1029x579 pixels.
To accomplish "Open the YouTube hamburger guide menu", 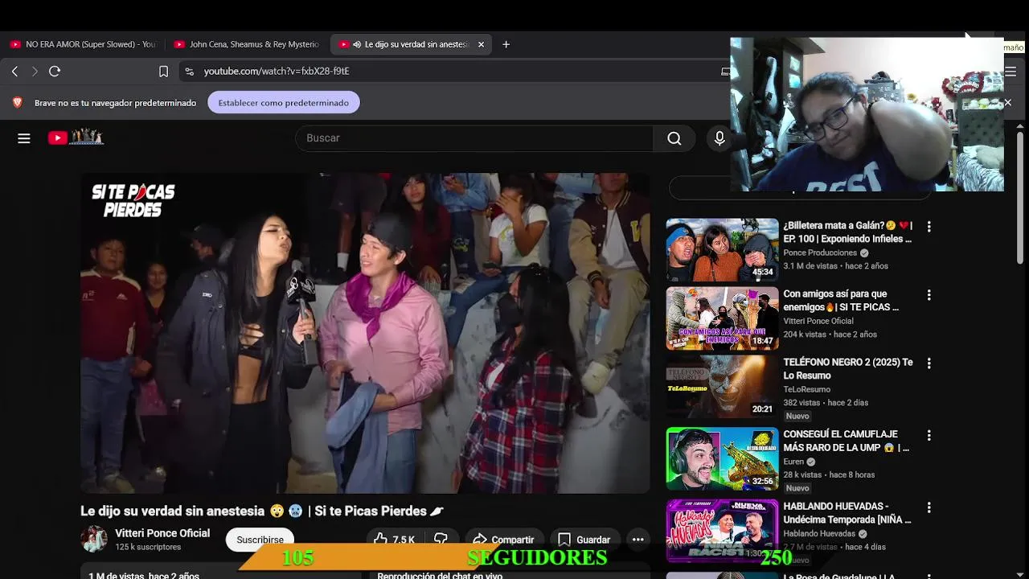I will tap(24, 138).
